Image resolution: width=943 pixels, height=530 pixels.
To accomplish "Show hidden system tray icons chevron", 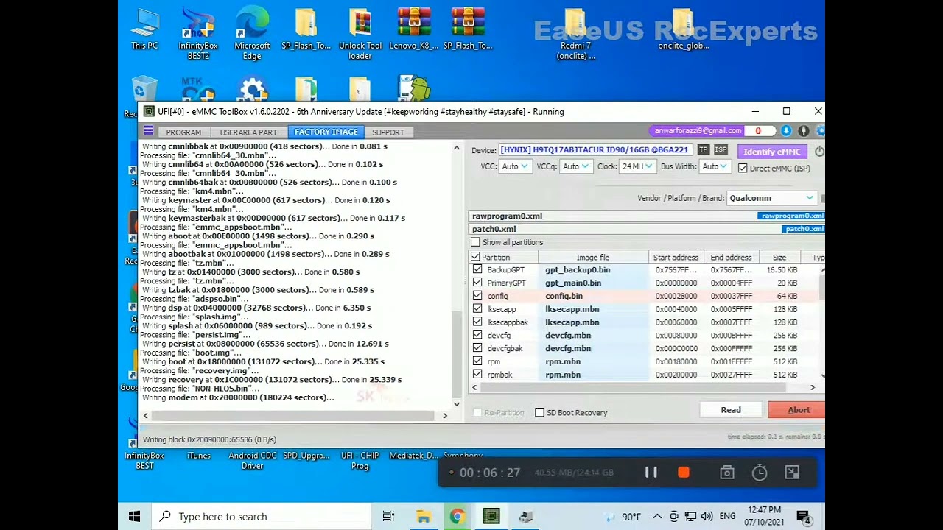I will (x=657, y=517).
